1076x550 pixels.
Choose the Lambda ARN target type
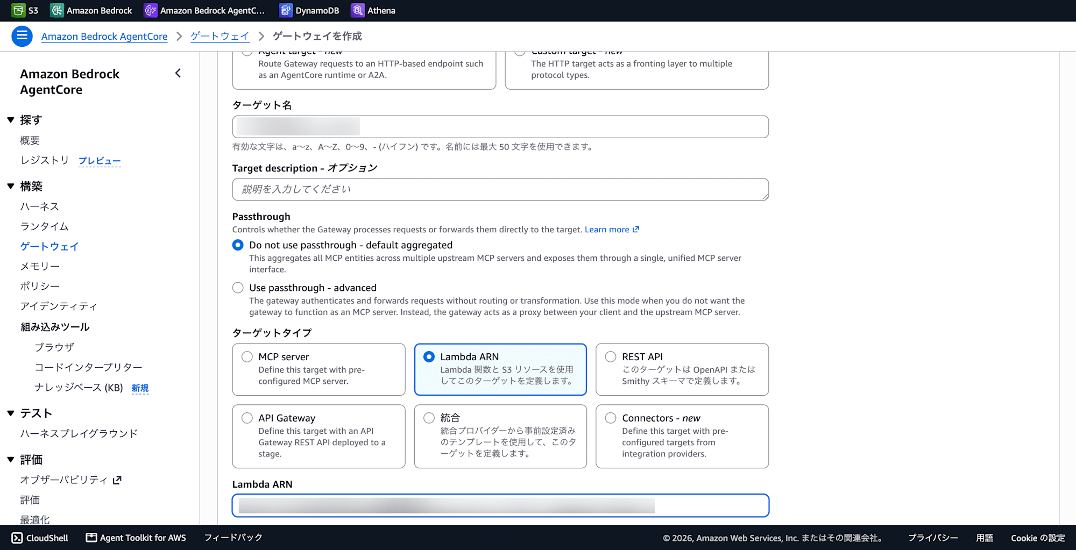click(500, 369)
